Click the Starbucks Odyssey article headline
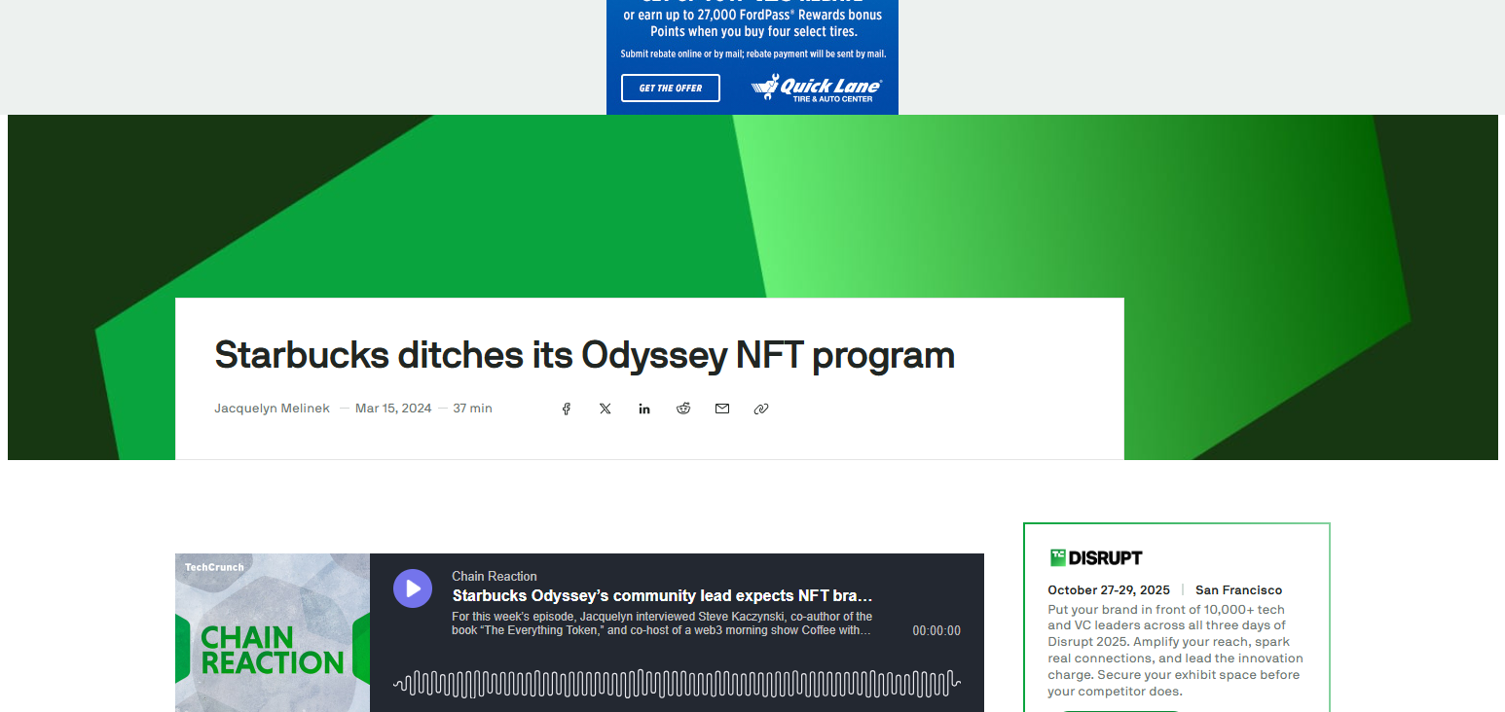 coord(584,355)
